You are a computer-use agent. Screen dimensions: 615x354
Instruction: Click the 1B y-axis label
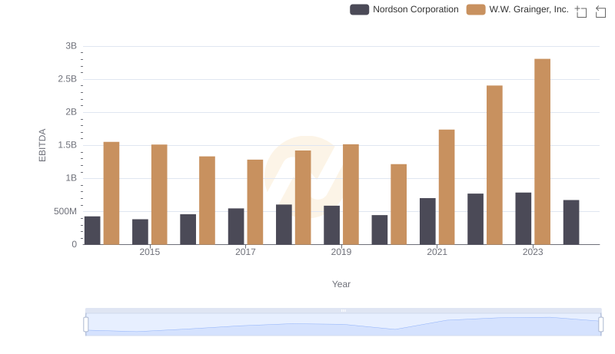click(71, 178)
